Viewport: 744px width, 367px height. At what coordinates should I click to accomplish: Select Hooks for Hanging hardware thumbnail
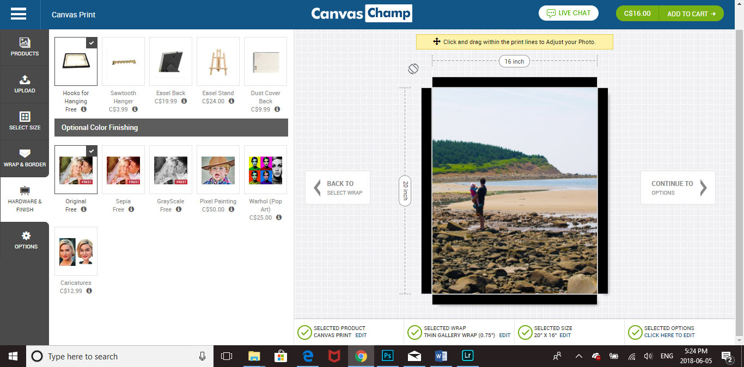pos(76,61)
